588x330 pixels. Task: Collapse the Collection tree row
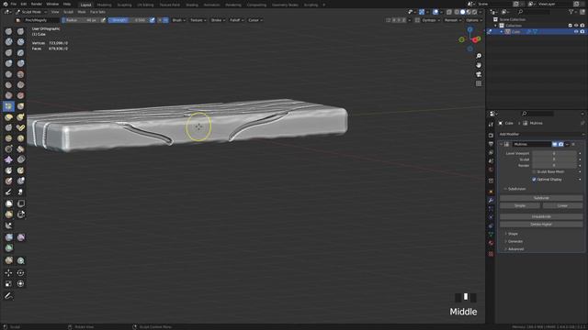click(496, 26)
